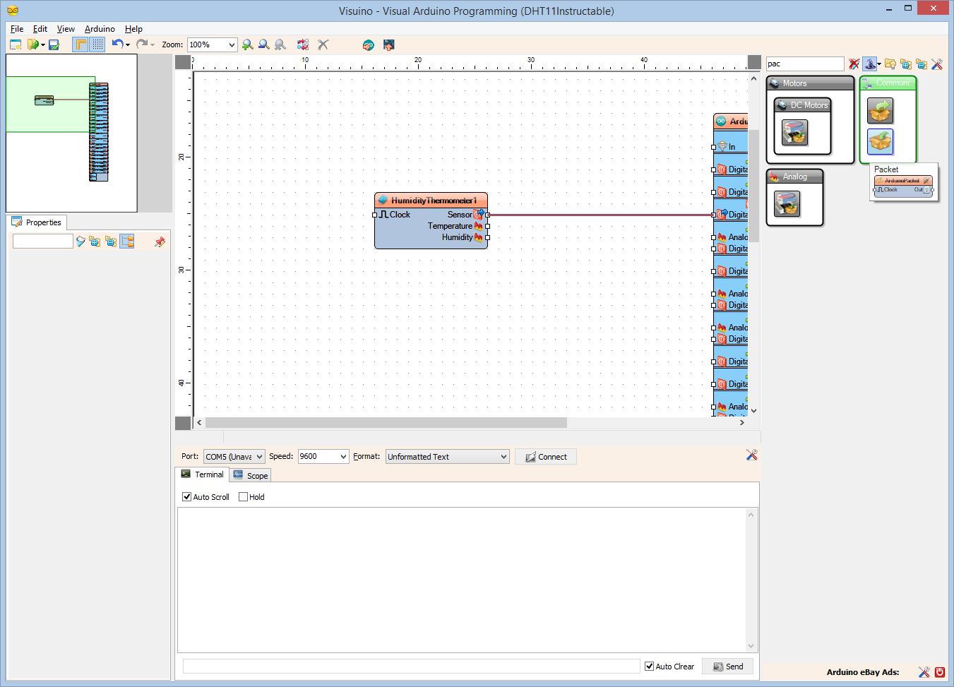Image resolution: width=954 pixels, height=687 pixels.
Task: Click the Undo arrow icon
Action: click(117, 44)
